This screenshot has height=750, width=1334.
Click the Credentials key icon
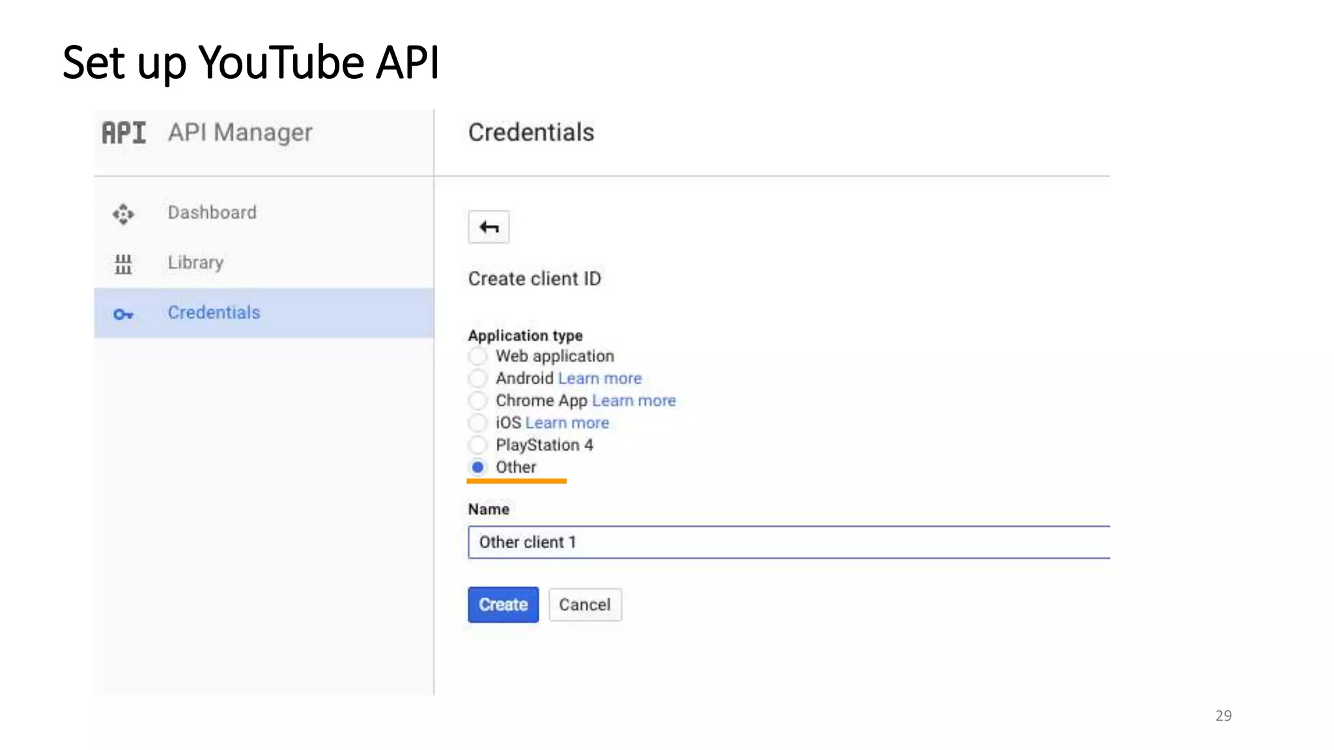click(x=123, y=314)
